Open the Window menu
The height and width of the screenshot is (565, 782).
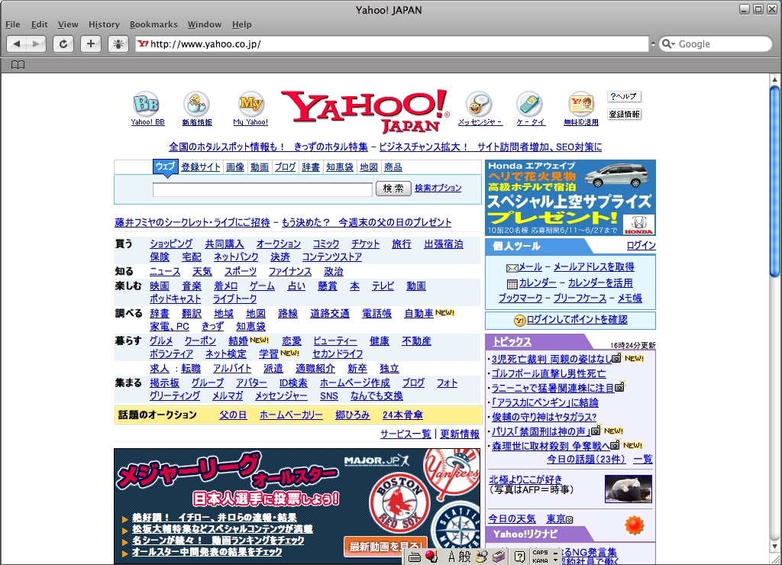(205, 24)
